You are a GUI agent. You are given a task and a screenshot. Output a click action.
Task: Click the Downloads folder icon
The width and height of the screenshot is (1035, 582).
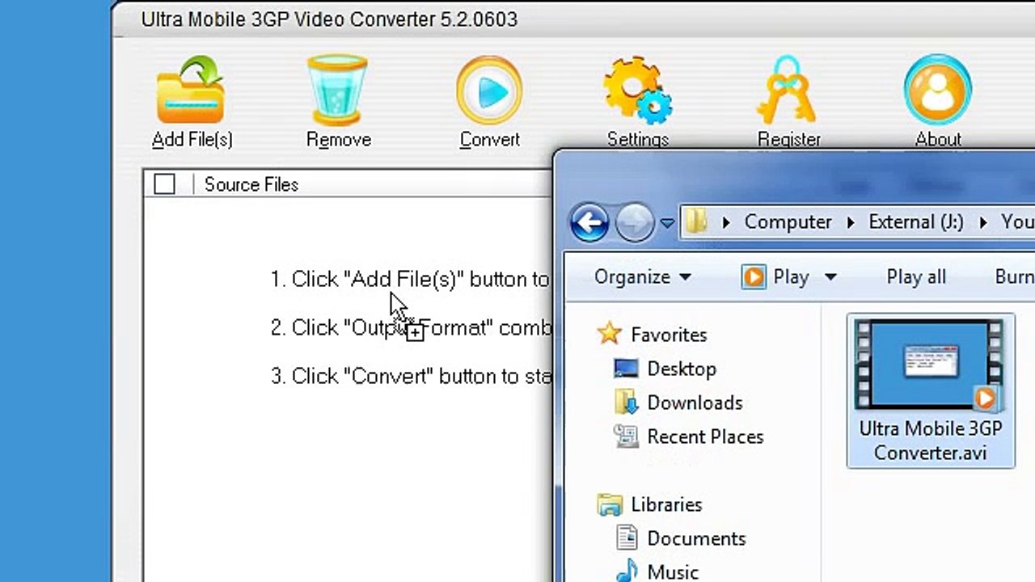tap(626, 403)
